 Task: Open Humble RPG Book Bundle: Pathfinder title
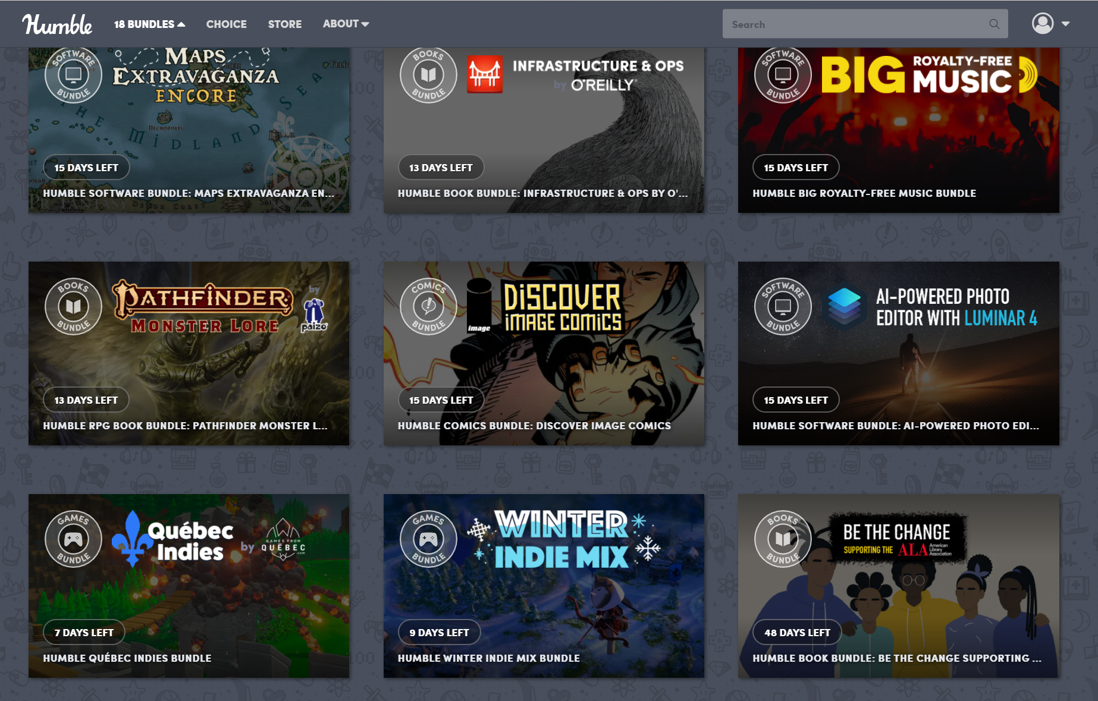point(185,426)
